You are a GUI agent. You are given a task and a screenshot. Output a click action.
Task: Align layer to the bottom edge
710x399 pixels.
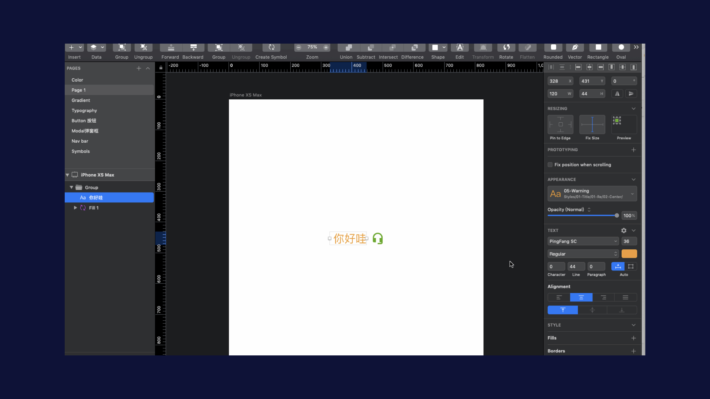click(x=634, y=67)
